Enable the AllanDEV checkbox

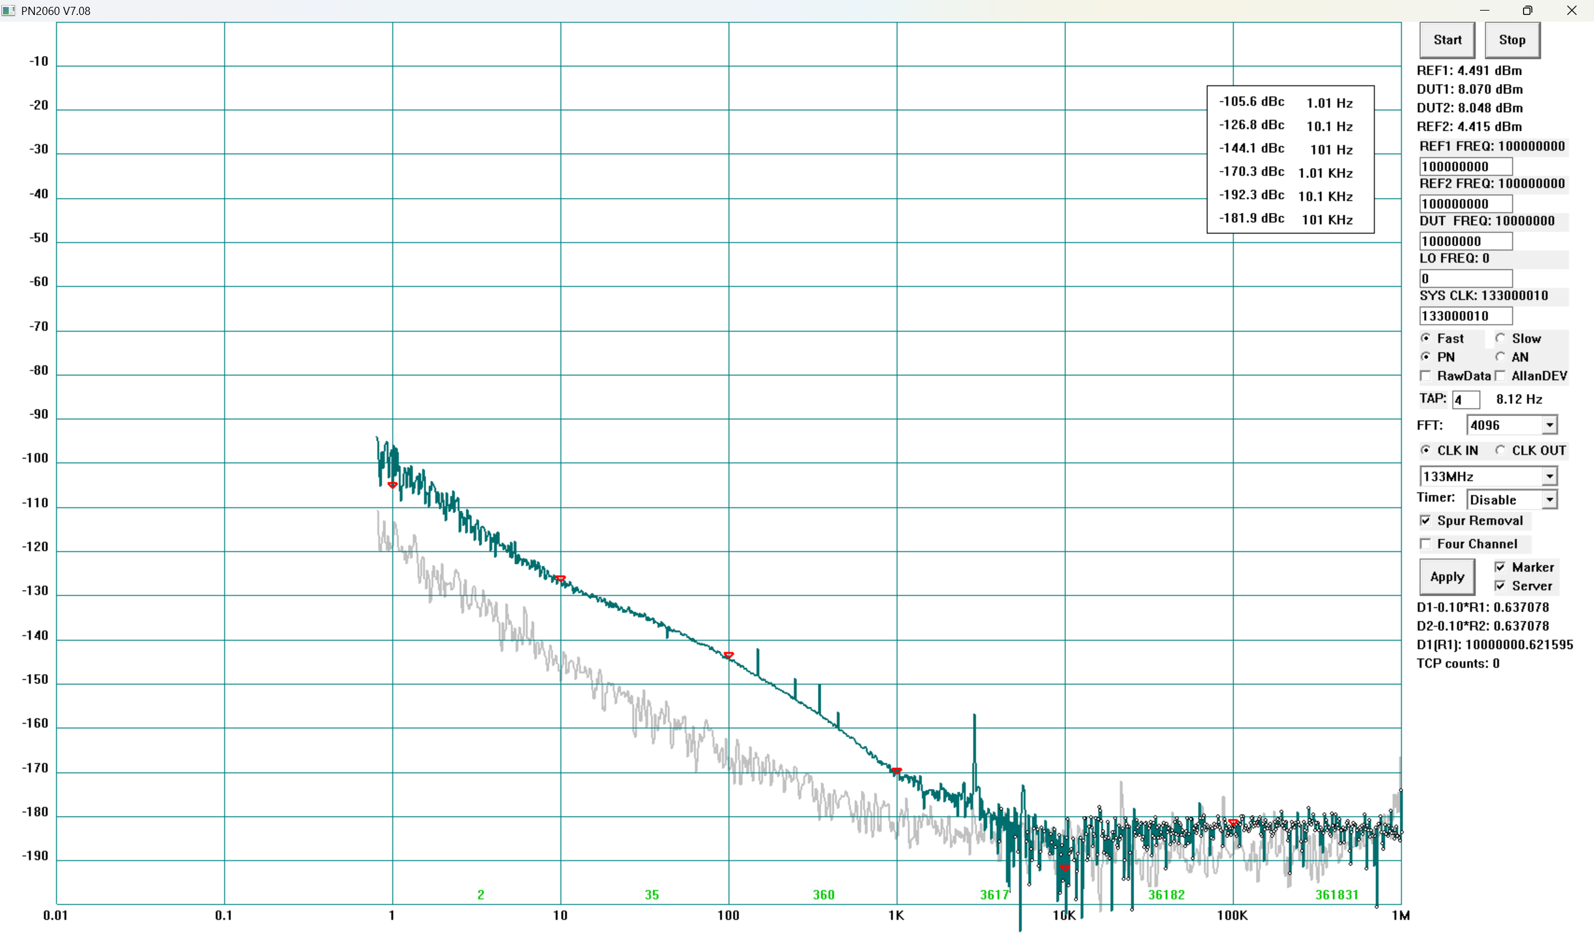tap(1501, 376)
